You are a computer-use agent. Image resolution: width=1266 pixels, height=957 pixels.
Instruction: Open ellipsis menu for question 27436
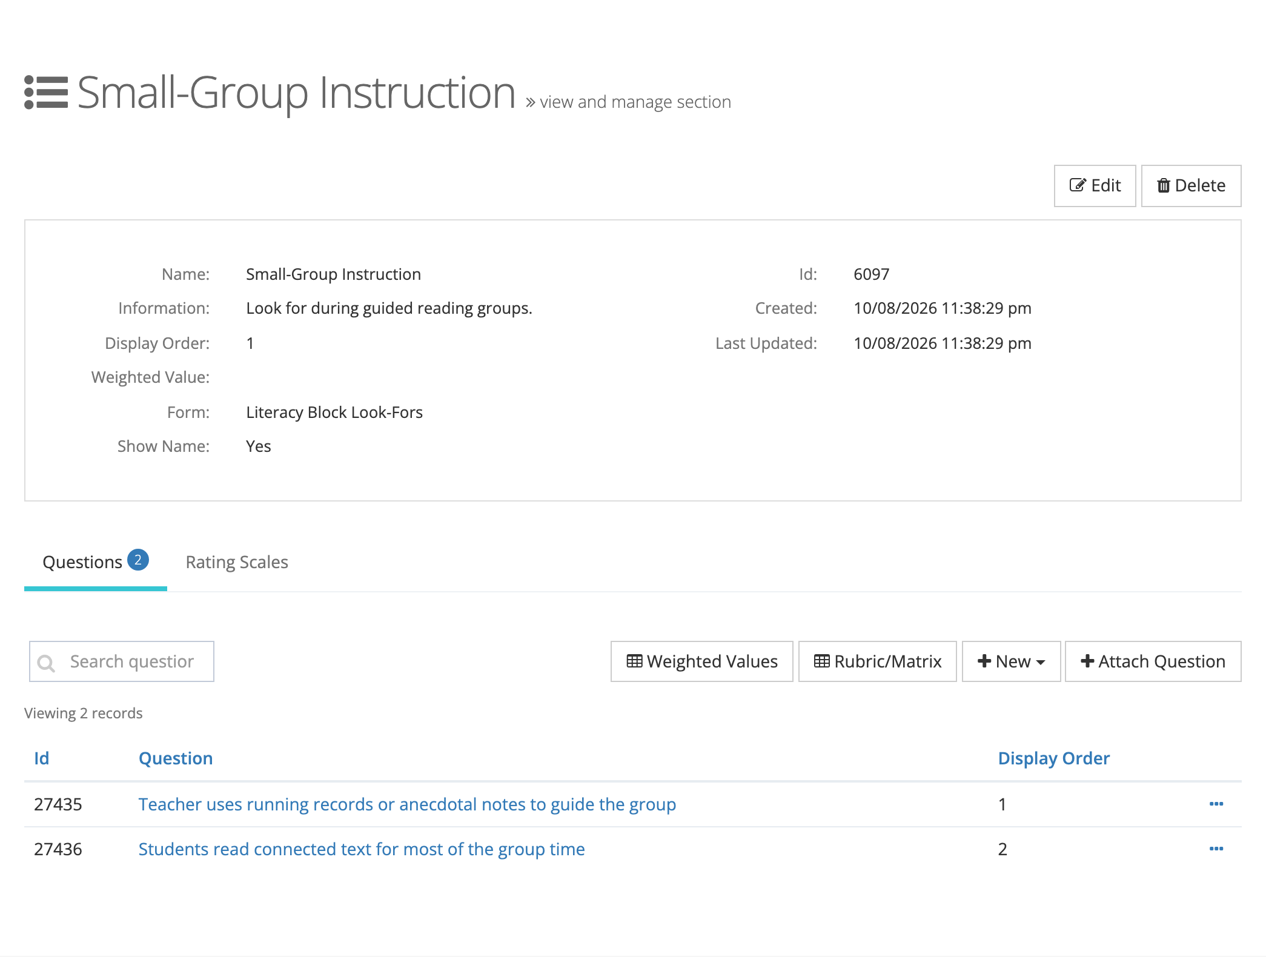click(x=1216, y=849)
